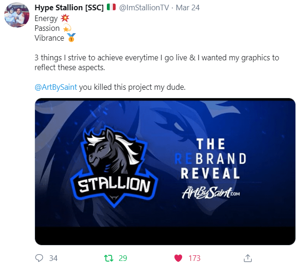Like the tweet with the heart icon
Screen dimensions: 301x267
coord(178,258)
